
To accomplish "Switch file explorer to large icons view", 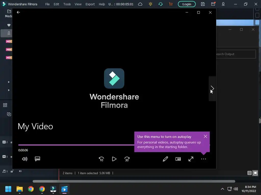I will [x=255, y=173].
